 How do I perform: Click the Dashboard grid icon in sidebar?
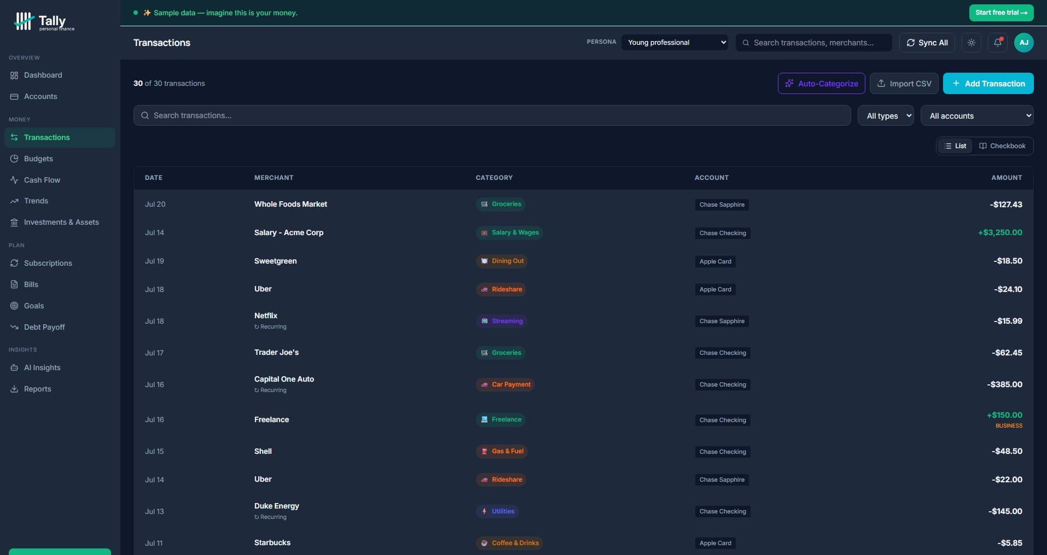(14, 75)
